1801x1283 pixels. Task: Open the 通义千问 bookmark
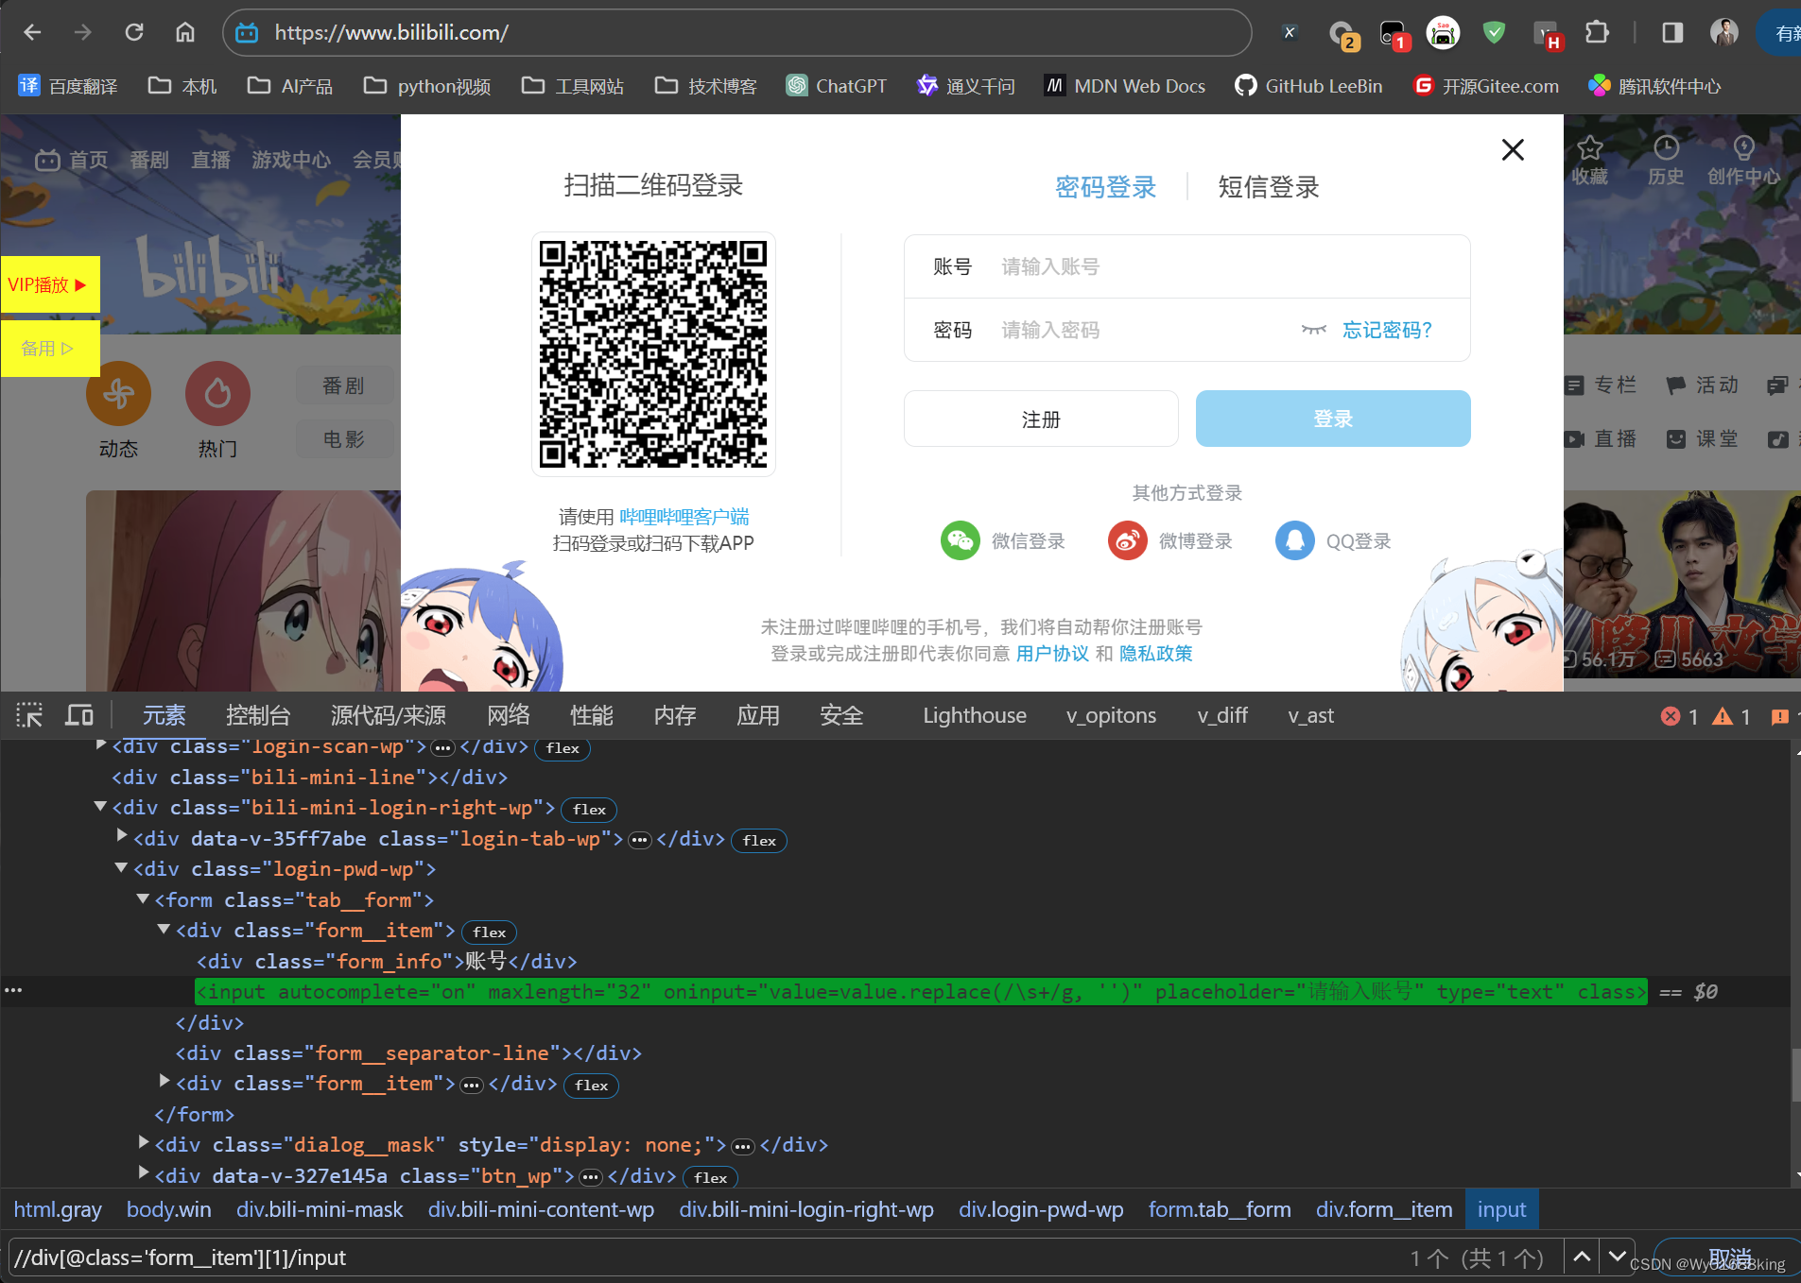pos(965,86)
